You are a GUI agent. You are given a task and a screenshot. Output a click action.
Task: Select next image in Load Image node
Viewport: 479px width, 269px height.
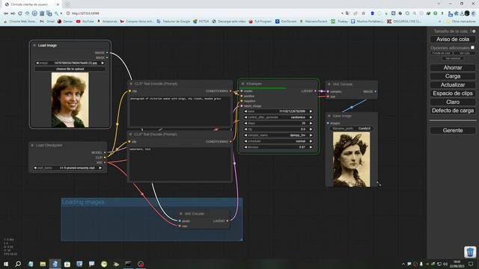pos(103,63)
